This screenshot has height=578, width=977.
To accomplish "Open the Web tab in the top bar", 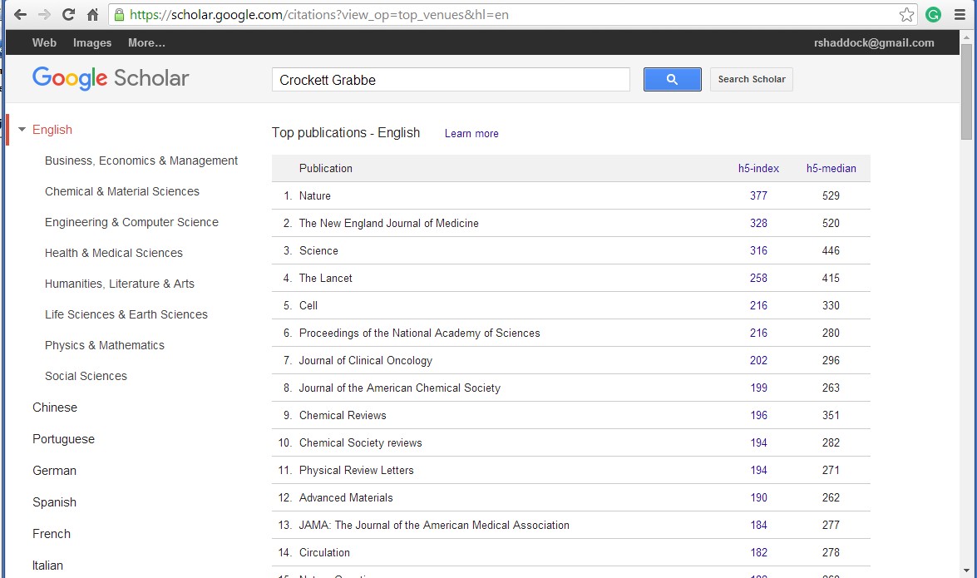I will click(x=44, y=42).
